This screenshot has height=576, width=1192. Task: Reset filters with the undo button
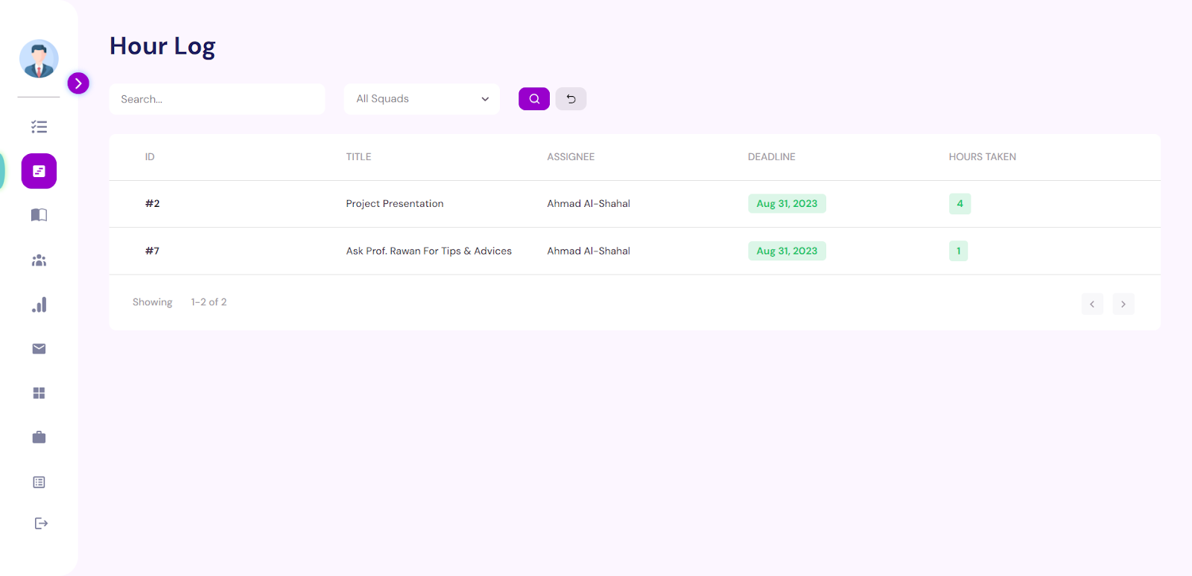[x=571, y=98]
